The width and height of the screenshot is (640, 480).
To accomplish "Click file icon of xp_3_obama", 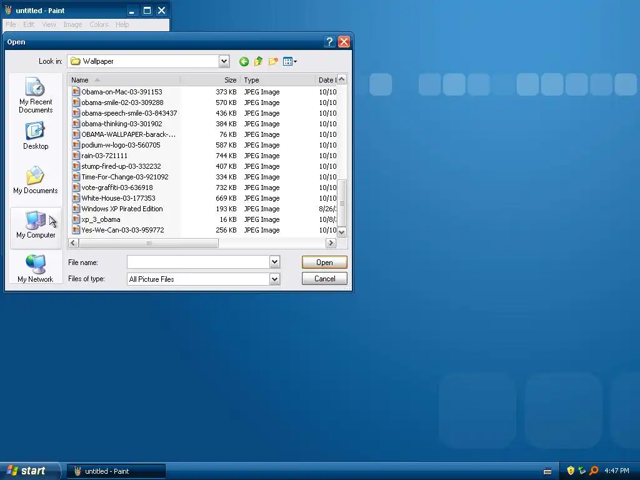I will point(76,219).
